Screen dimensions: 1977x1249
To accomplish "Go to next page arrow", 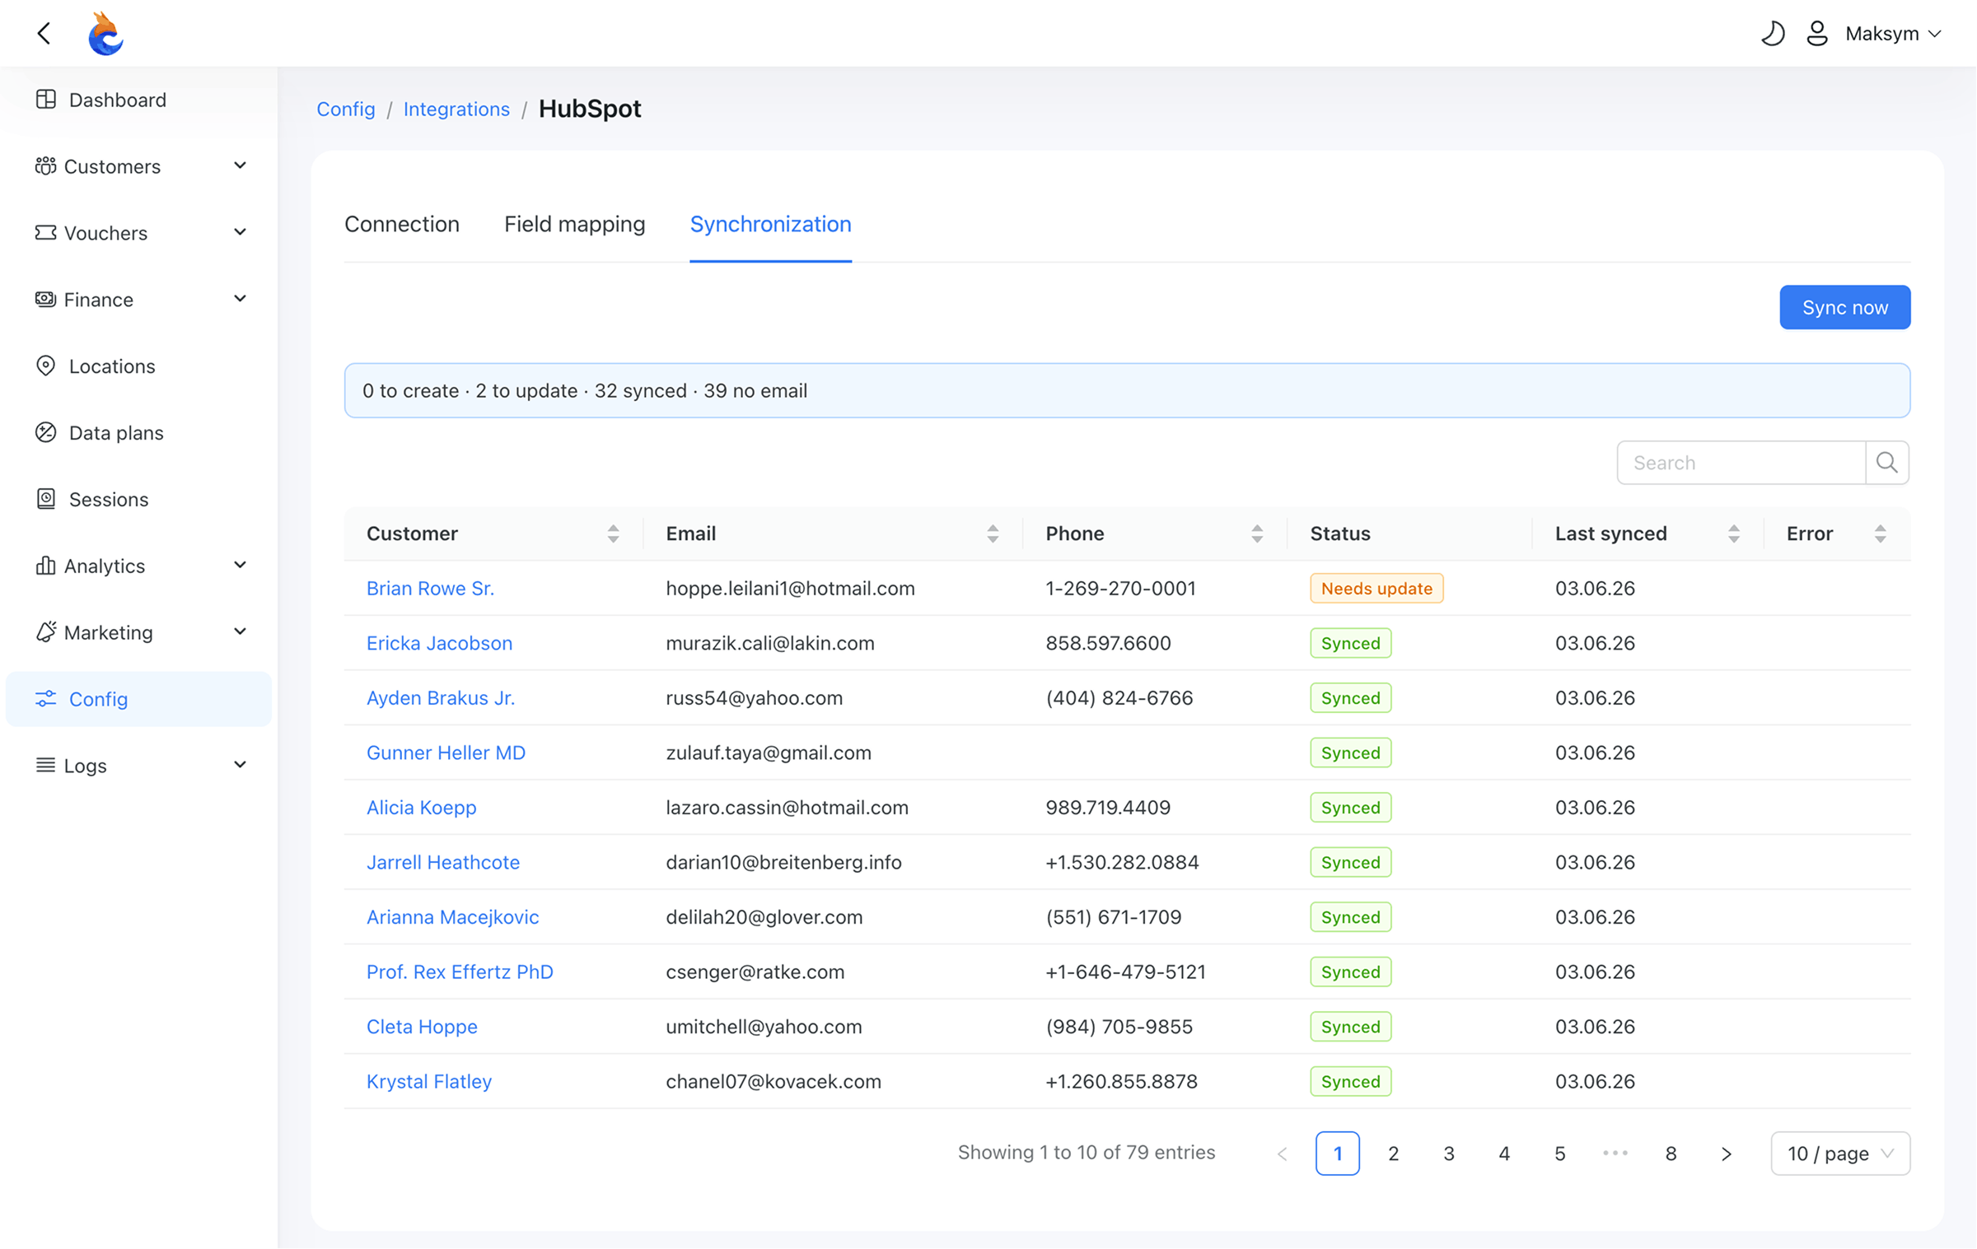I will tap(1727, 1154).
